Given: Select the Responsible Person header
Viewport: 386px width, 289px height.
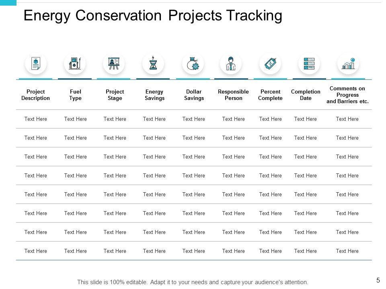Looking at the screenshot, I should 233,95.
